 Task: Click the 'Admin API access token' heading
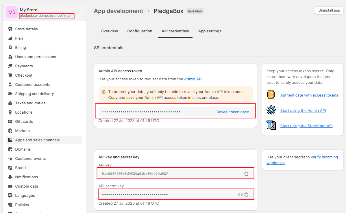[120, 71]
